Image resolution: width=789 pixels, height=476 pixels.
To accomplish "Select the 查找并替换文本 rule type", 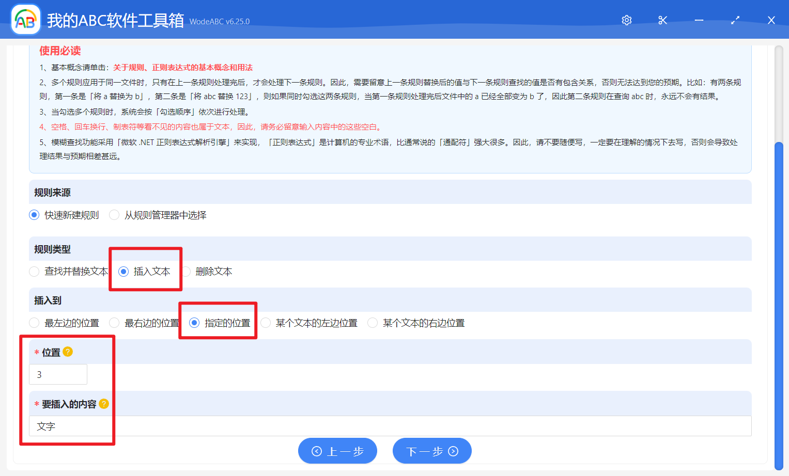I will click(x=34, y=271).
